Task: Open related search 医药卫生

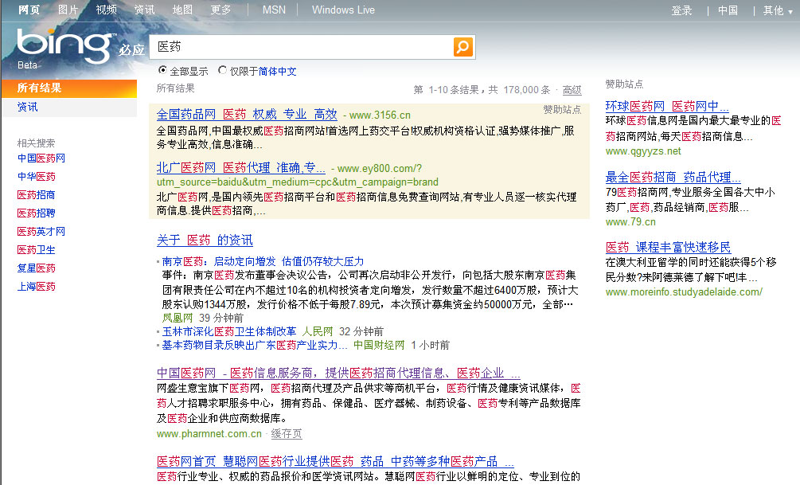Action: point(37,250)
